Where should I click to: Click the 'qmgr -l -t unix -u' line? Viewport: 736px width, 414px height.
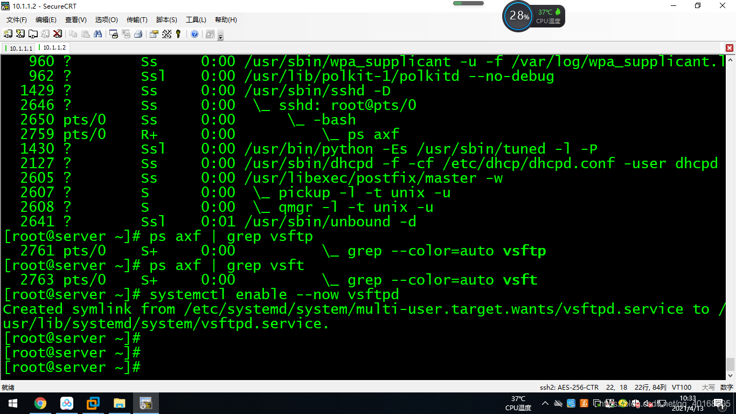pyautogui.click(x=356, y=207)
